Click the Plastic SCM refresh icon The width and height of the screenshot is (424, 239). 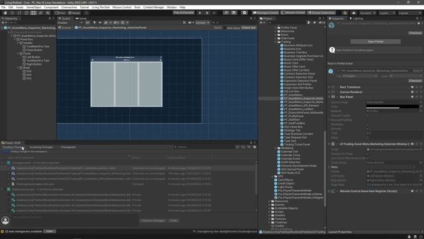[x=237, y=147]
